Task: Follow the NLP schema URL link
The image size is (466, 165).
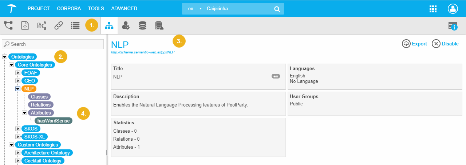Action: coord(143,52)
